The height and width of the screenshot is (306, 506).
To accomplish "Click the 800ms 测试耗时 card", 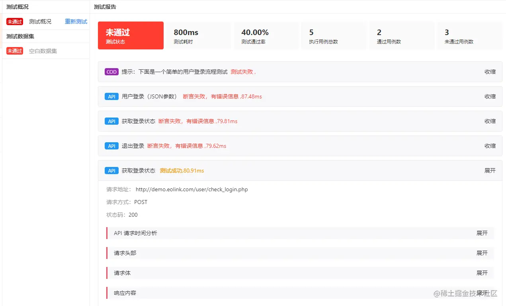I will pyautogui.click(x=198, y=35).
